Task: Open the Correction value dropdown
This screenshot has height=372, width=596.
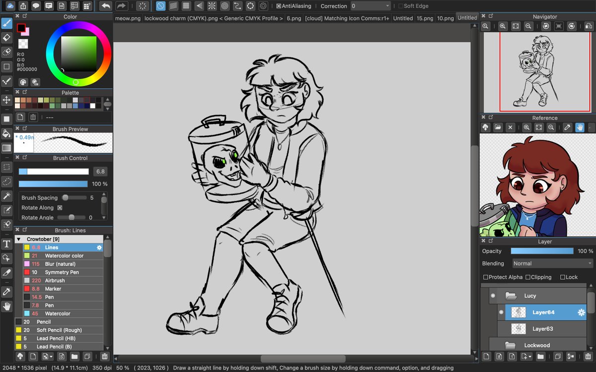Action: [x=371, y=6]
